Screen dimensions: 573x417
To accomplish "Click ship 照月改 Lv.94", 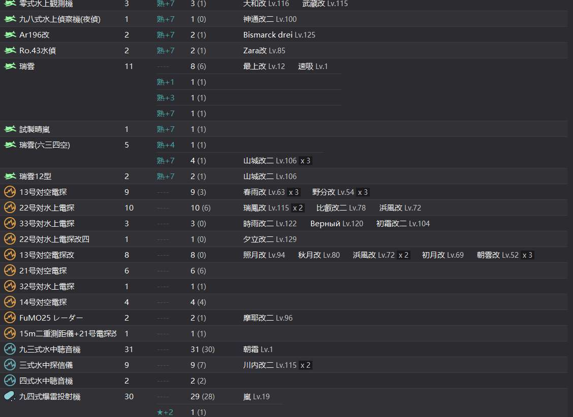I will [264, 255].
